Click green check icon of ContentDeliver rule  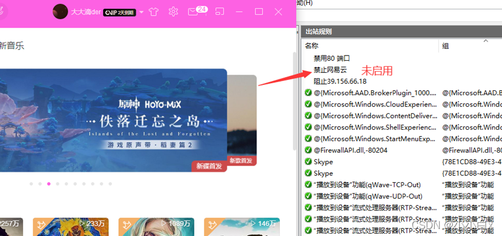(308, 116)
